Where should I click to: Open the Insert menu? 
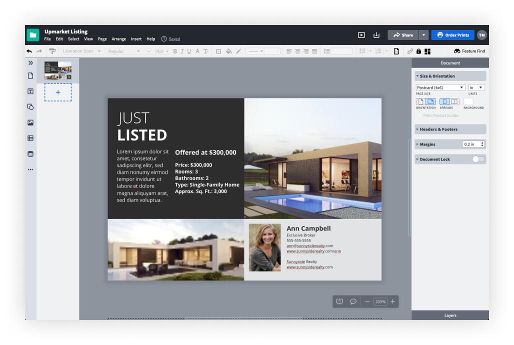coord(136,39)
